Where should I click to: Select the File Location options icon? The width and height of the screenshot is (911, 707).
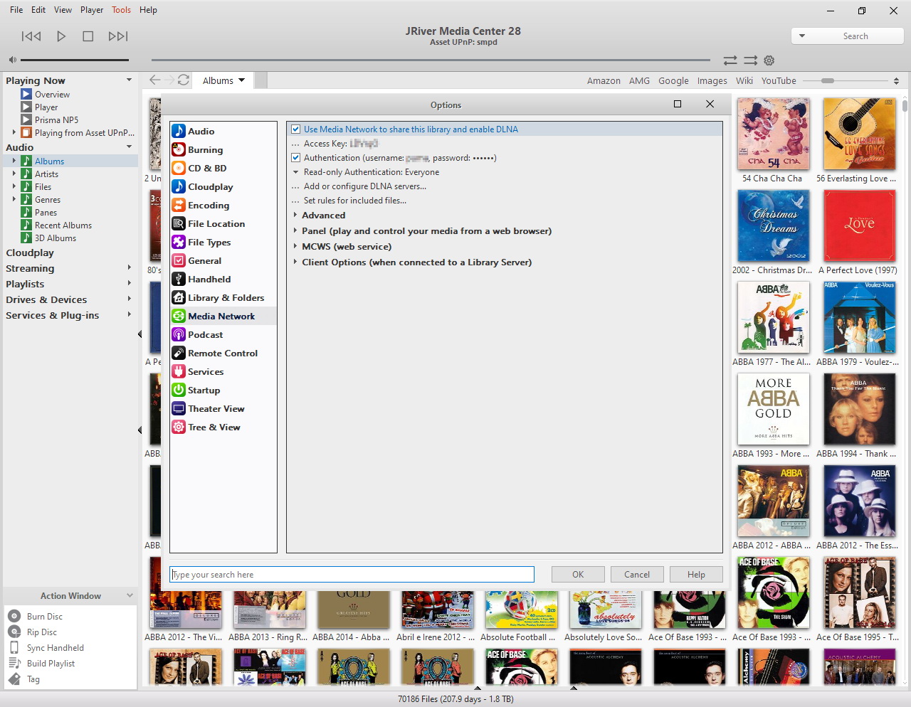point(179,223)
